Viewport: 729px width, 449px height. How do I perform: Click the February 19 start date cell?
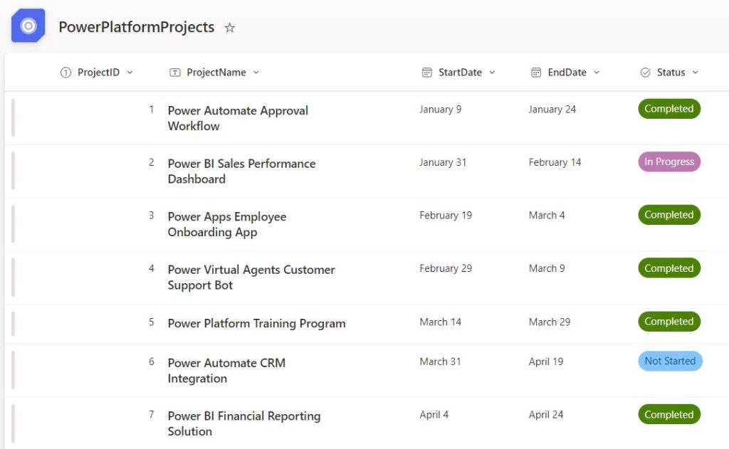pyautogui.click(x=446, y=215)
